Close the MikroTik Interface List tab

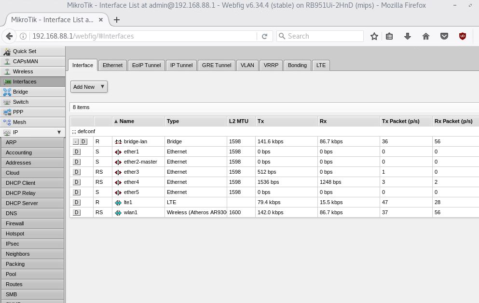click(100, 20)
